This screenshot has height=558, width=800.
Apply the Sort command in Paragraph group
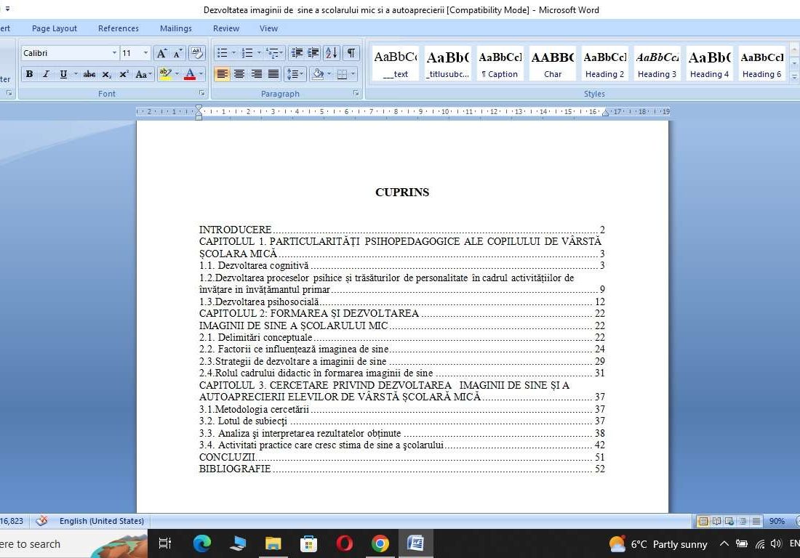coord(330,52)
